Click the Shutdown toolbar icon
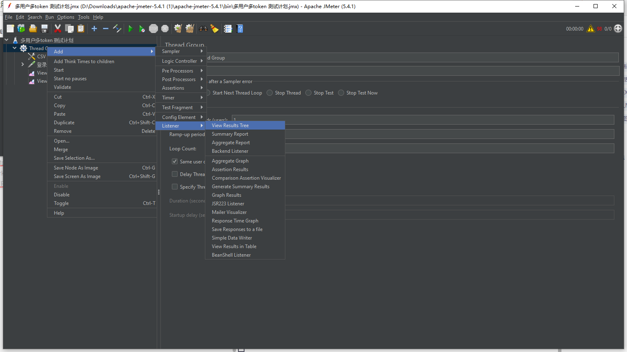This screenshot has width=627, height=352. pos(165,29)
